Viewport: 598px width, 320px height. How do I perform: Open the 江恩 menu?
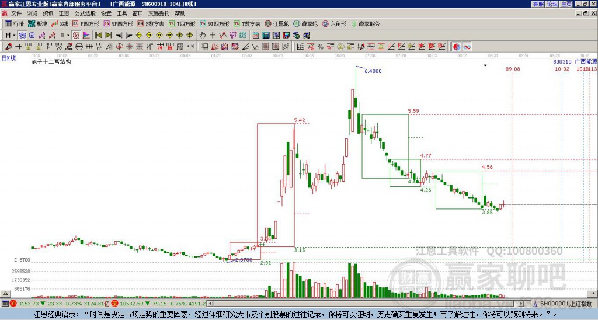click(64, 13)
